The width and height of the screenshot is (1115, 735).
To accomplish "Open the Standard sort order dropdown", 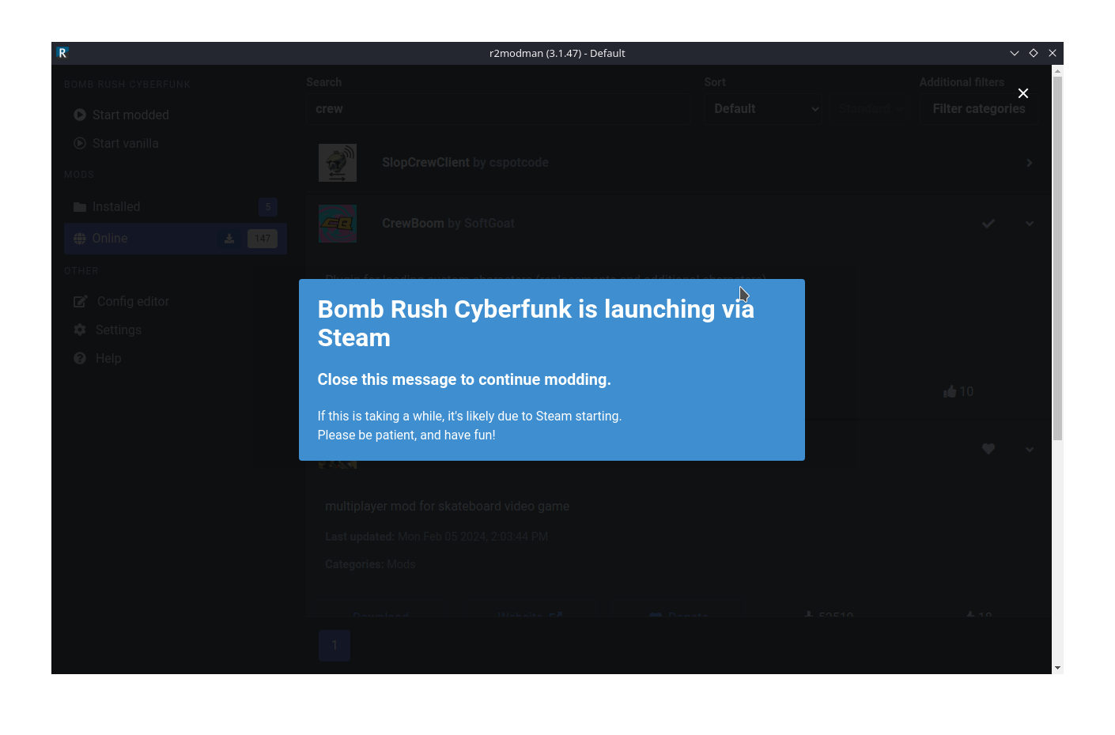I will tap(870, 108).
